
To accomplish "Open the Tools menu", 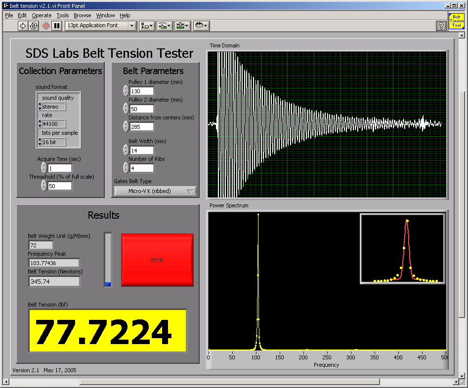I will tap(63, 15).
